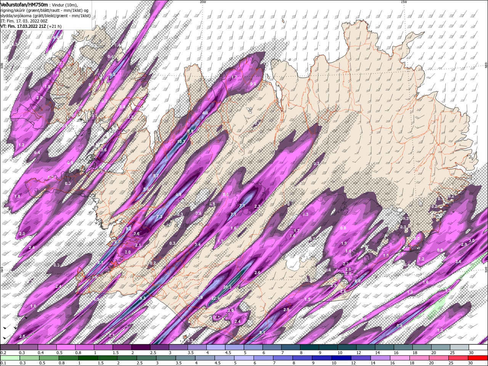Select the 'IT: Fim. 17. 03. 2022 00Z' line
The image size is (488, 366).
[x=24, y=21]
